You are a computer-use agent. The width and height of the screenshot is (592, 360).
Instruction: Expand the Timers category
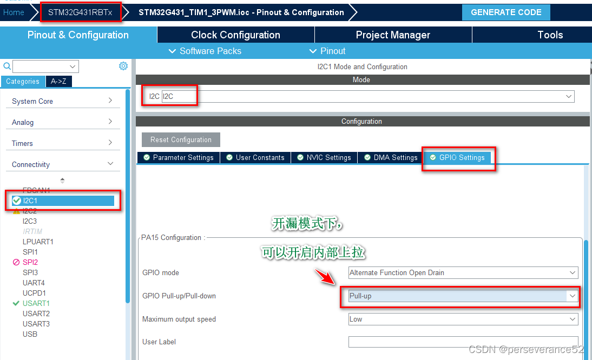63,143
